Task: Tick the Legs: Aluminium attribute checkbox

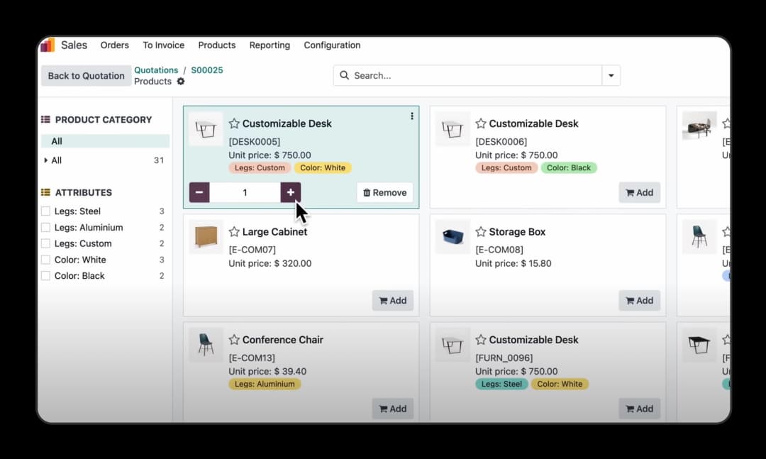Action: click(x=46, y=228)
